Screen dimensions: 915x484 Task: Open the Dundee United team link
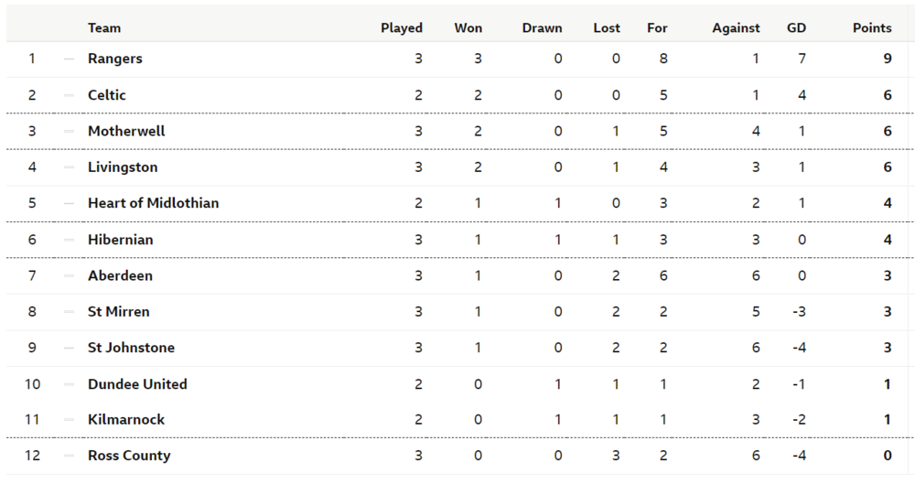click(137, 384)
